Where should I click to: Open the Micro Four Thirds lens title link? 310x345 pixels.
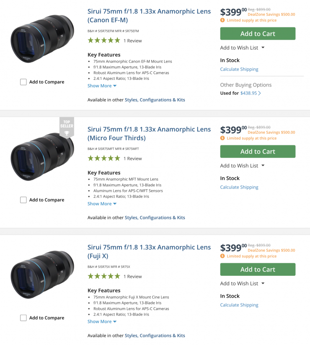(x=149, y=133)
